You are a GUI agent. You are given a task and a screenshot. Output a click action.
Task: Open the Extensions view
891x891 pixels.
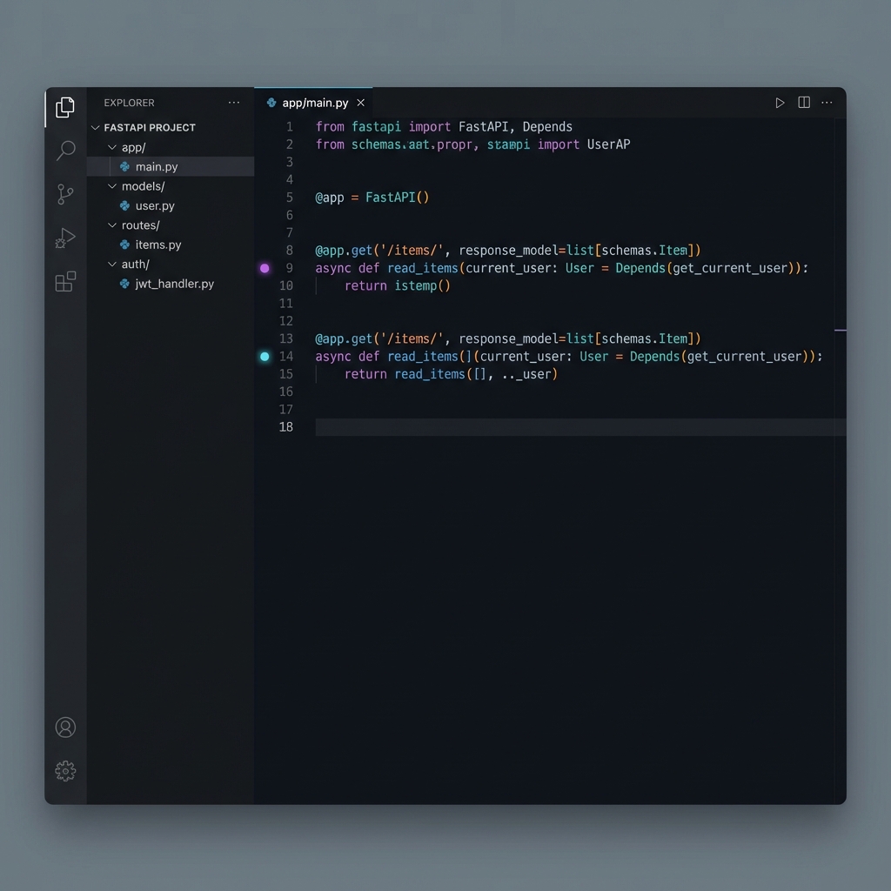(x=65, y=281)
